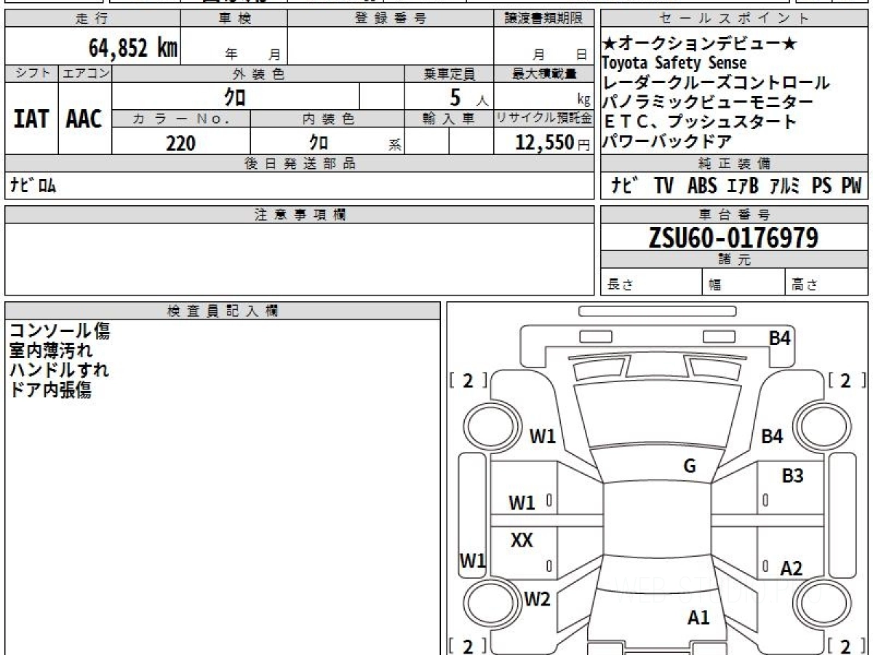
Task: Select the B4 mark directly above B3
Action: click(772, 437)
